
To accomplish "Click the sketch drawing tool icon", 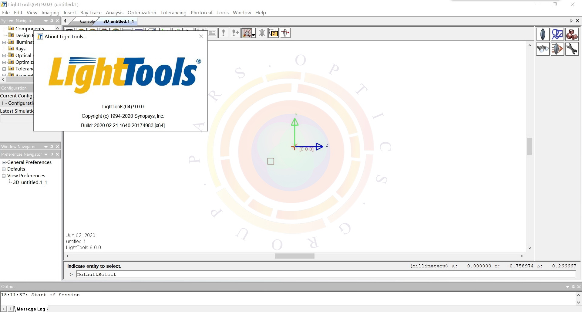I will click(557, 34).
